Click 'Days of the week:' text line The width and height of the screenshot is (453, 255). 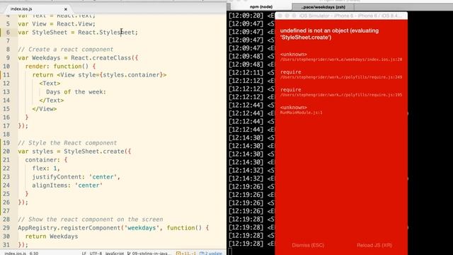coord(76,91)
